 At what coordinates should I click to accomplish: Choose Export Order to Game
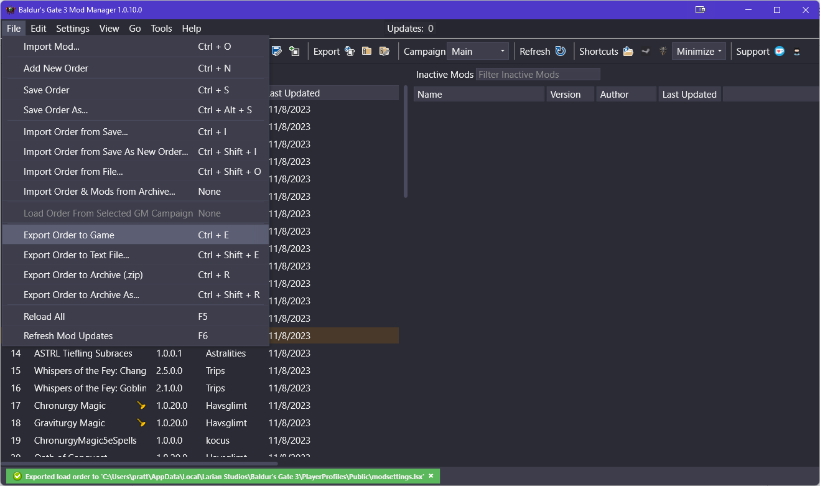pyautogui.click(x=136, y=235)
